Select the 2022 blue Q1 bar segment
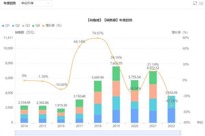The image size is (205, 136). (x=171, y=116)
